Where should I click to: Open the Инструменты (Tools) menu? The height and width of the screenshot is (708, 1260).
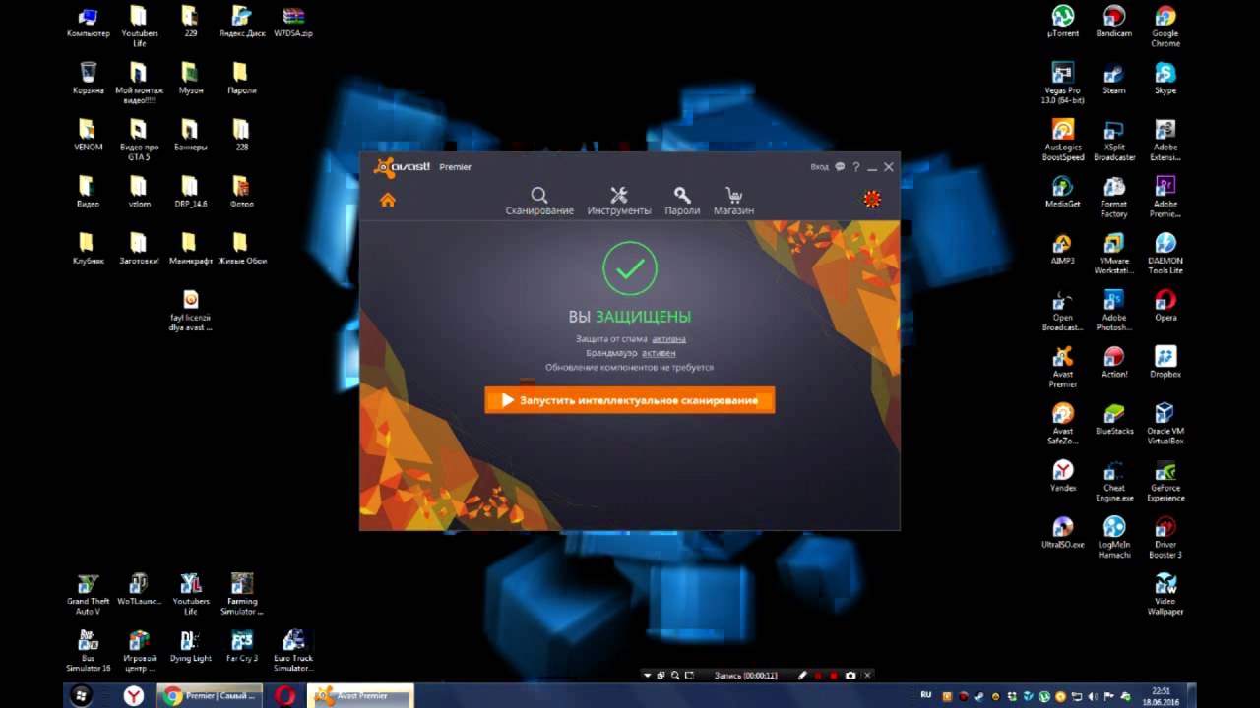pyautogui.click(x=619, y=202)
